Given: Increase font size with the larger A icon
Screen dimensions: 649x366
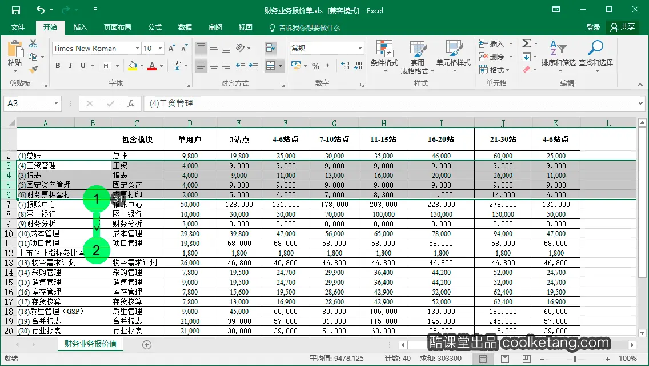Looking at the screenshot, I should pyautogui.click(x=171, y=49).
